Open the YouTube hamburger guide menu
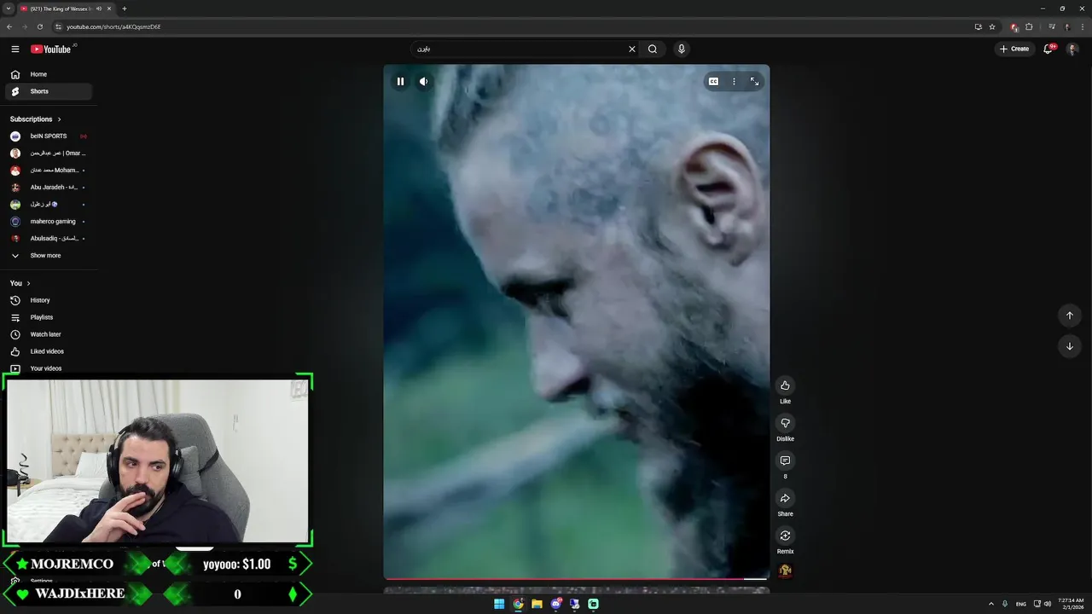This screenshot has width=1092, height=614. 15,49
